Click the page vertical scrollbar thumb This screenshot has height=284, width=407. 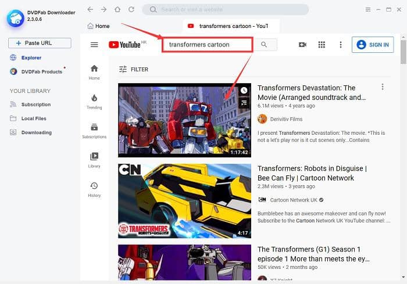click(x=403, y=52)
